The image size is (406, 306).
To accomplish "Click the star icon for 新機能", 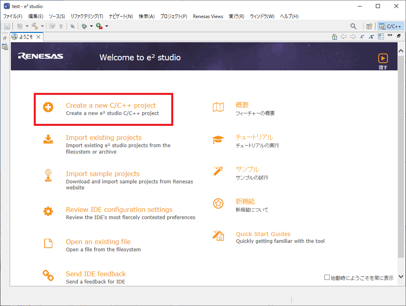I will [218, 203].
